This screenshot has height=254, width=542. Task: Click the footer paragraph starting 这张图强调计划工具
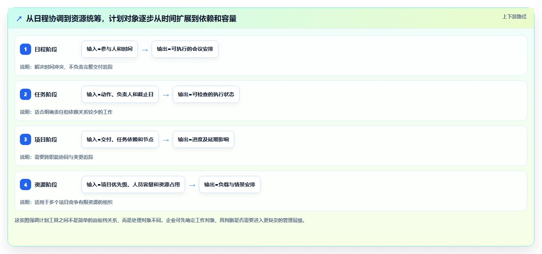pyautogui.click(x=160, y=221)
